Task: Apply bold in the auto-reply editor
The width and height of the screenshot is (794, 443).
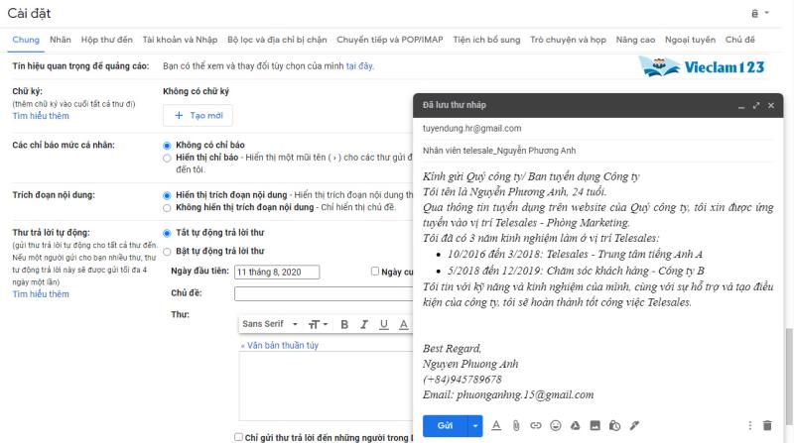Action: coord(344,325)
